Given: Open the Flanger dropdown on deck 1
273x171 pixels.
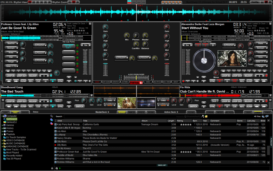Looking at the screenshot, I should [x=11, y=62].
